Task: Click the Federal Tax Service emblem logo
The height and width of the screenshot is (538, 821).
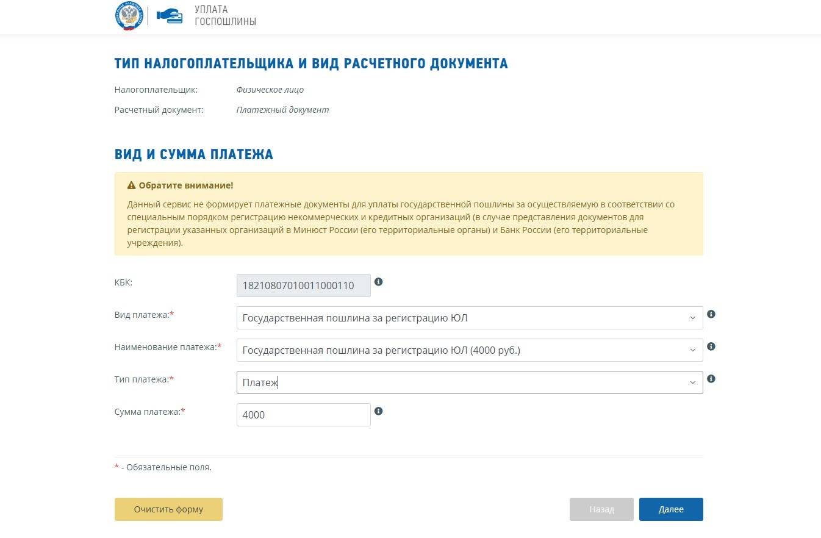Action: click(x=128, y=16)
